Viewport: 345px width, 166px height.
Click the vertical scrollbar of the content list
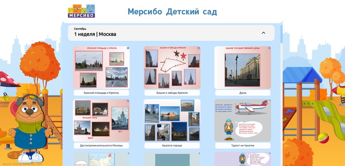[x=281, y=34]
